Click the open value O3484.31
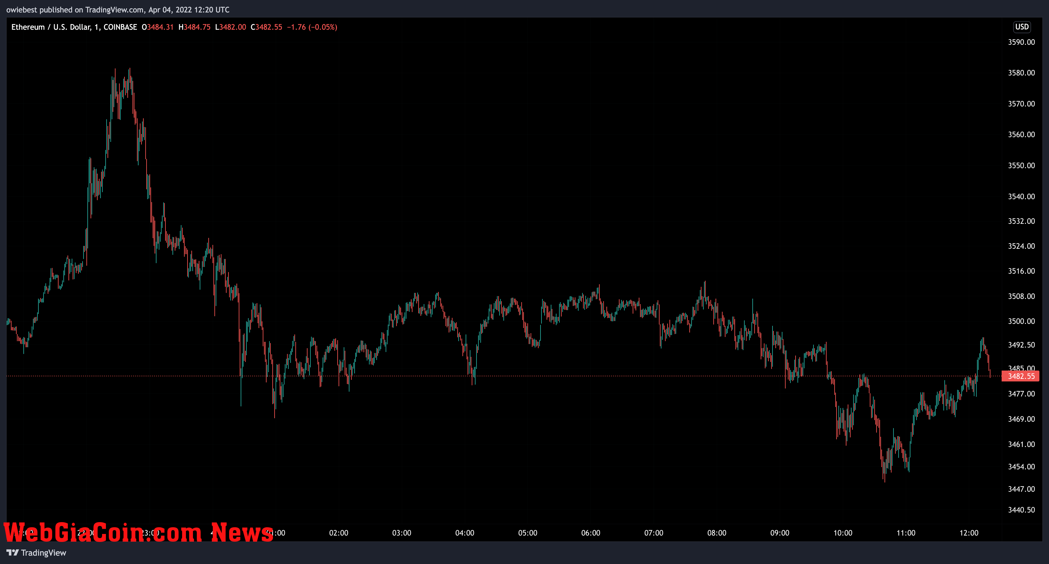 (x=157, y=27)
